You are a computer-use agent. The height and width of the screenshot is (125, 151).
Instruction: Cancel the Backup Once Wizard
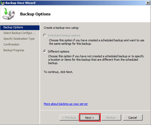tap(133, 118)
